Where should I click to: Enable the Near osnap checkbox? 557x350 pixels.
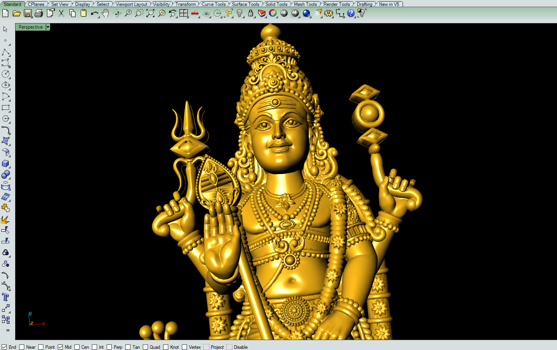point(22,347)
